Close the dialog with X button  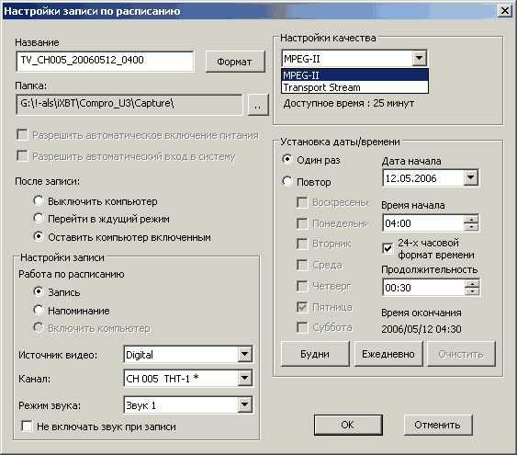(505, 11)
